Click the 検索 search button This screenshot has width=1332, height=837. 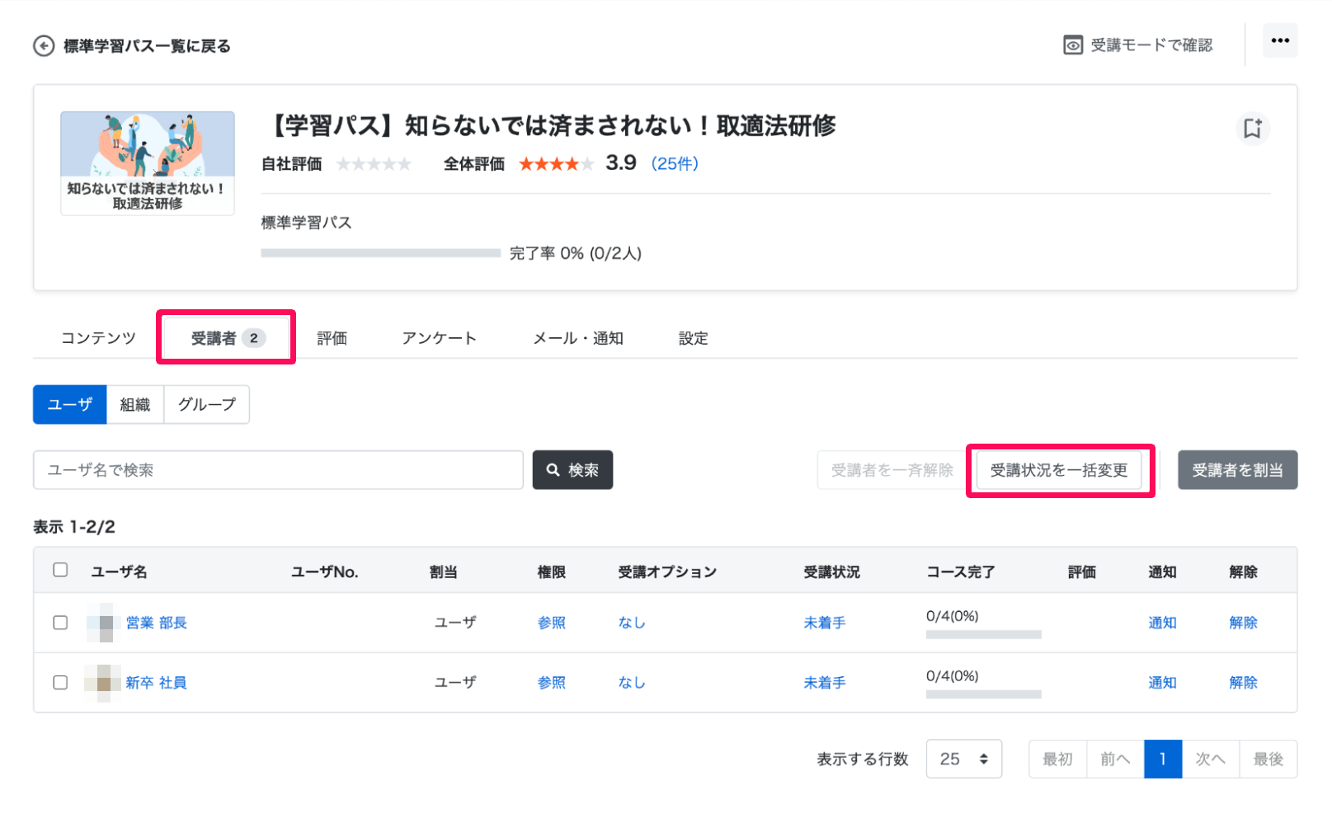572,470
